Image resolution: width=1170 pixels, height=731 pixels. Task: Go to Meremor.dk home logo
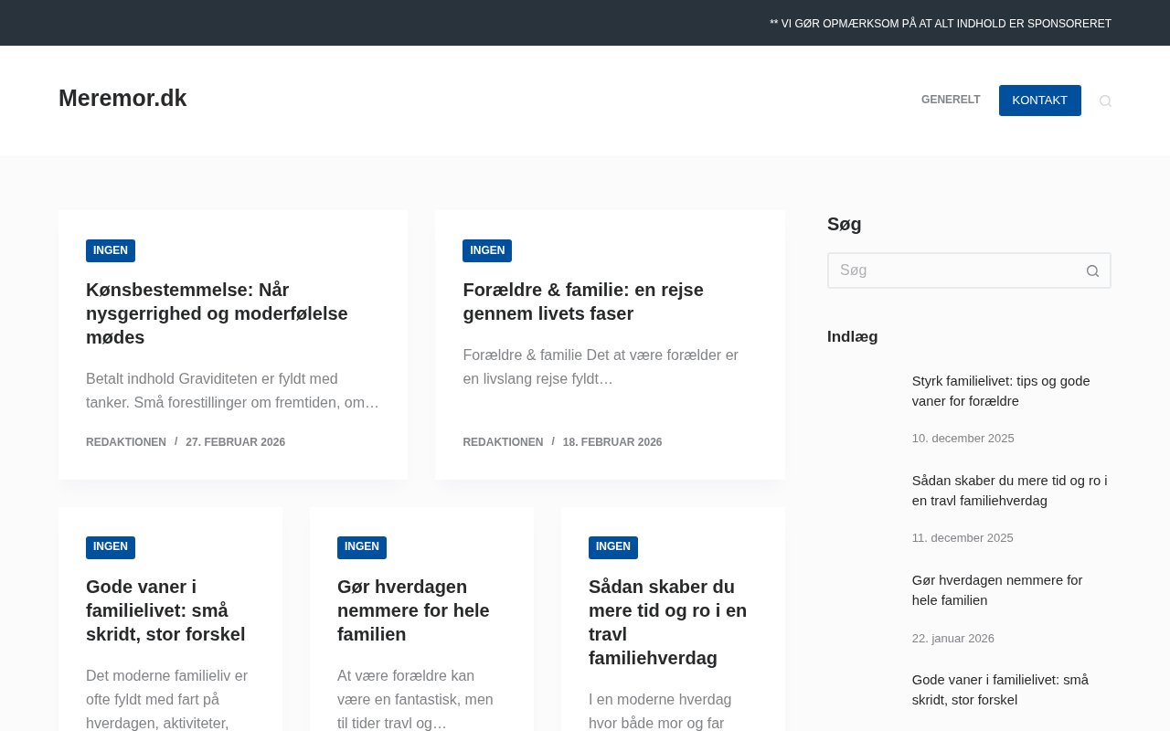(122, 99)
